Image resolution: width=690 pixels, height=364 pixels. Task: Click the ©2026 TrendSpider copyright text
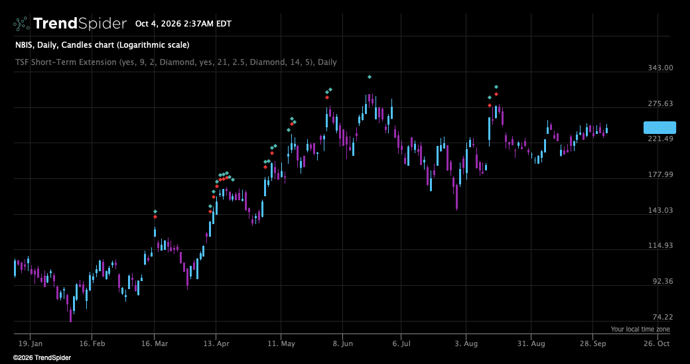click(x=42, y=358)
